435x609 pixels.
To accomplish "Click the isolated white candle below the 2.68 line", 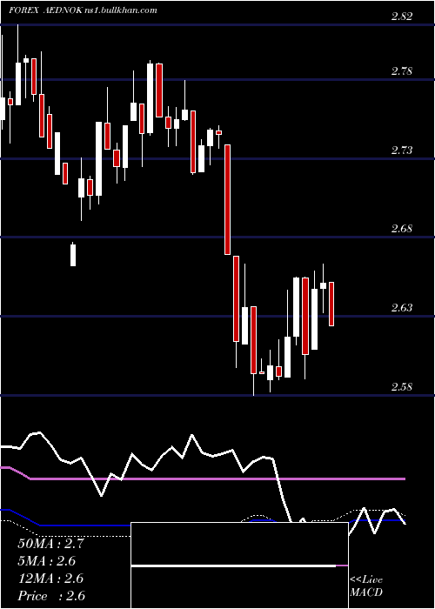I will (x=73, y=255).
